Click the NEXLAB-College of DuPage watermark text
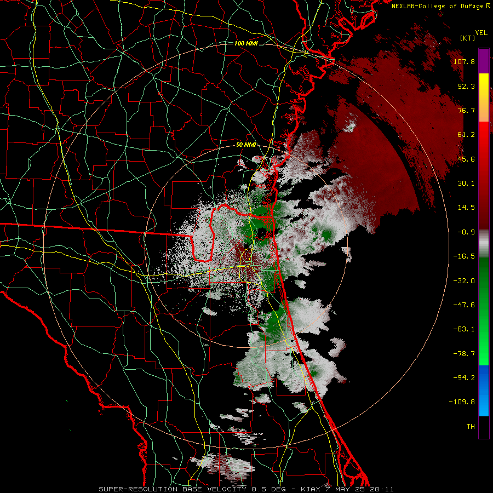The height and width of the screenshot is (493, 493). click(441, 6)
